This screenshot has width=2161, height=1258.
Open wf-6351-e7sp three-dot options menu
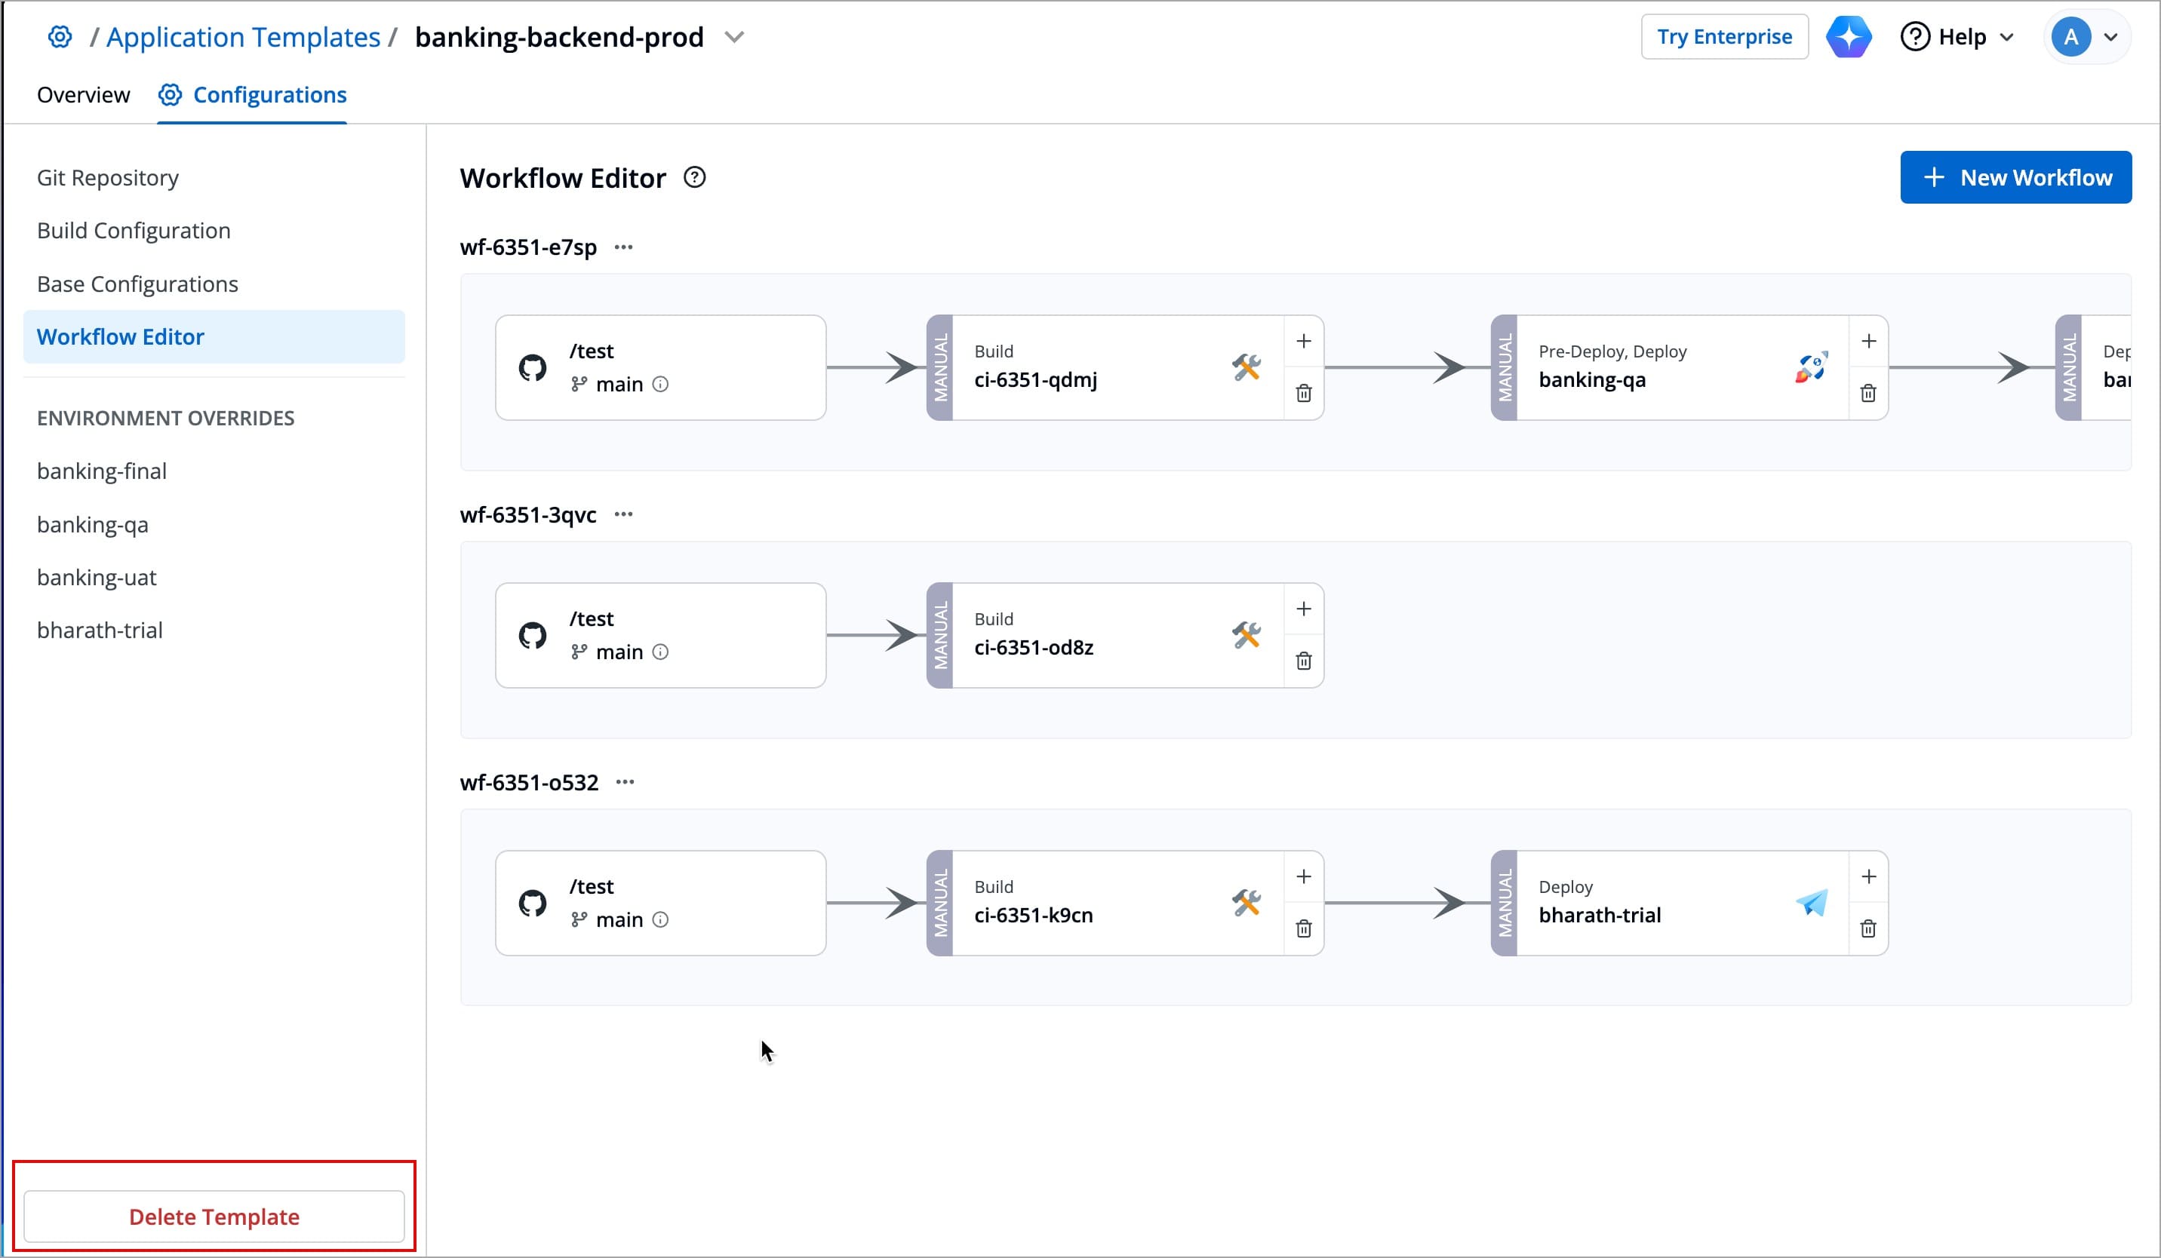click(623, 247)
